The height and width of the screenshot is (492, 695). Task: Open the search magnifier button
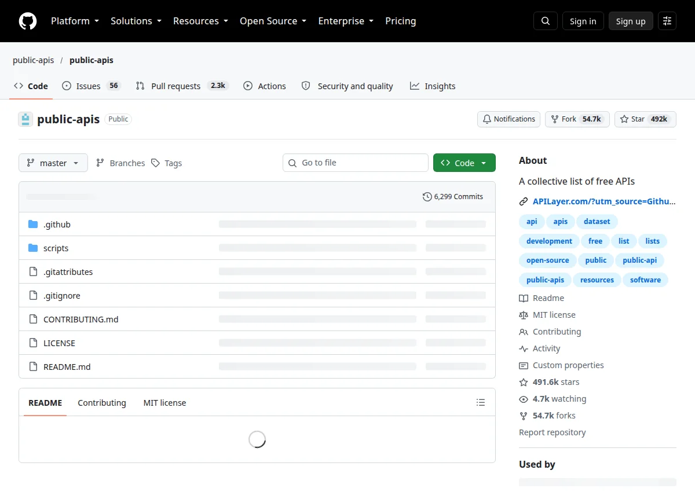click(546, 21)
